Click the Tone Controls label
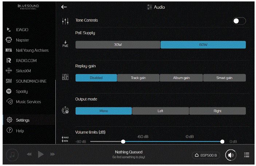This screenshot has width=256, height=166. pos(87,20)
